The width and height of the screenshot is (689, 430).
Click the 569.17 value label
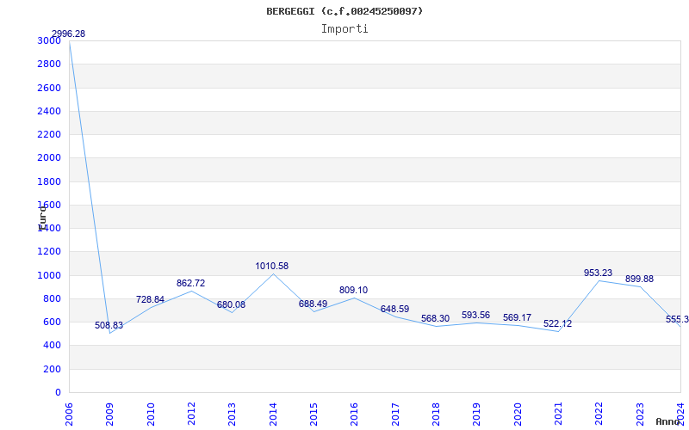pyautogui.click(x=518, y=318)
